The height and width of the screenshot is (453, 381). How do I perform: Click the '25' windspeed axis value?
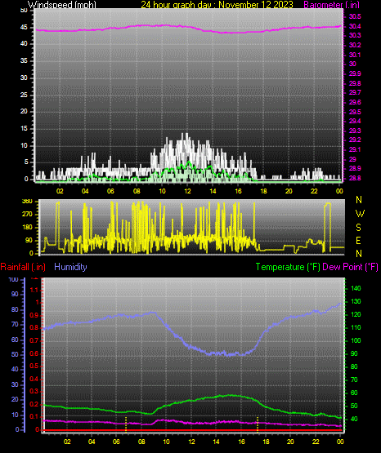[24, 95]
